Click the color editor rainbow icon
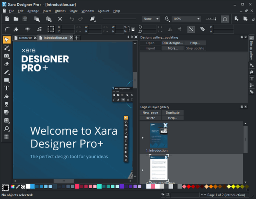Viewport: 256px width, 199px height. 13,187
